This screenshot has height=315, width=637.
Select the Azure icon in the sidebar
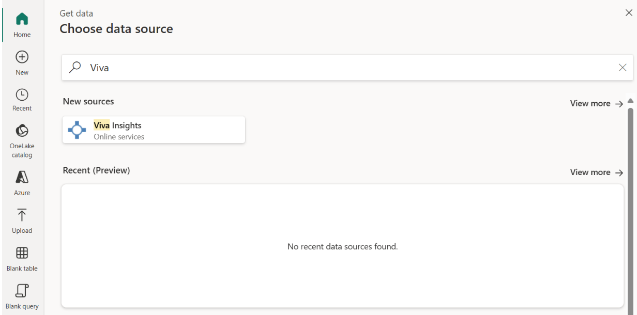(x=22, y=177)
